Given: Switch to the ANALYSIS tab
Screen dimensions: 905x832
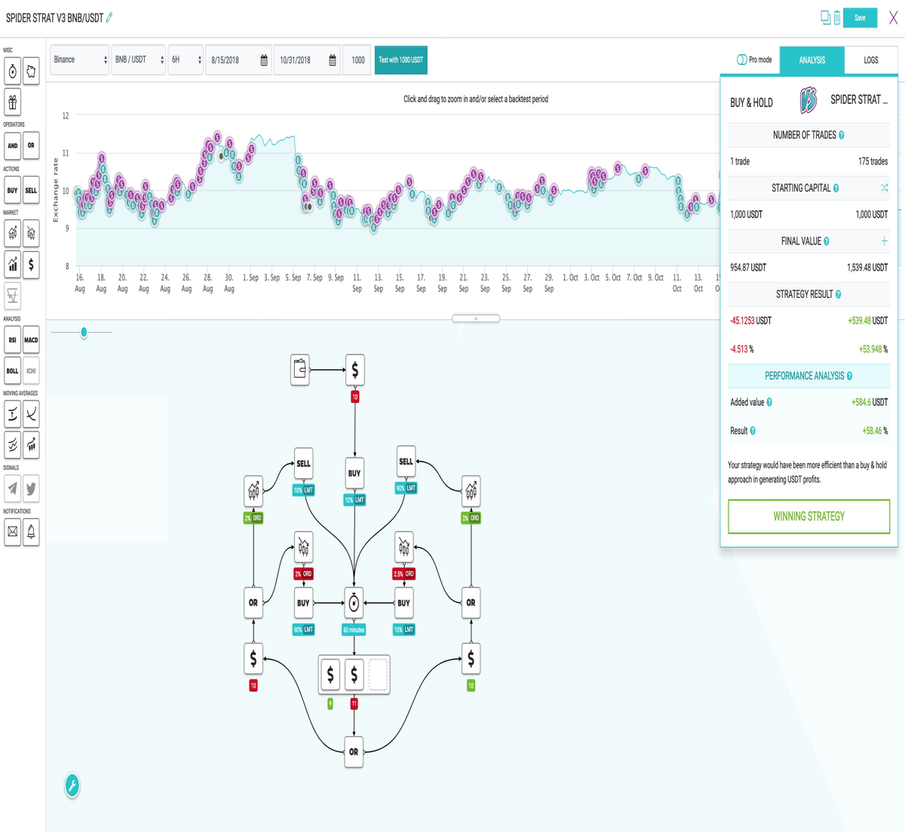Looking at the screenshot, I should [811, 60].
